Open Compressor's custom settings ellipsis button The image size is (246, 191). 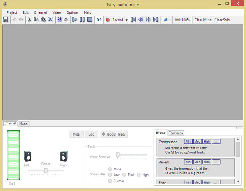tap(216, 142)
